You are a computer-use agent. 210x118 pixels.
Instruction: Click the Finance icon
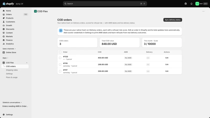pos(4,40)
